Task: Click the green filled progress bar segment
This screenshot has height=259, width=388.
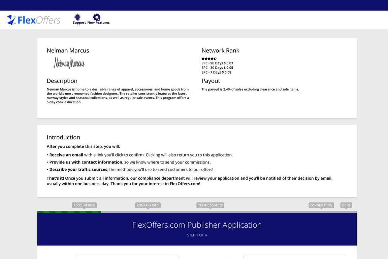Action: 69,212
